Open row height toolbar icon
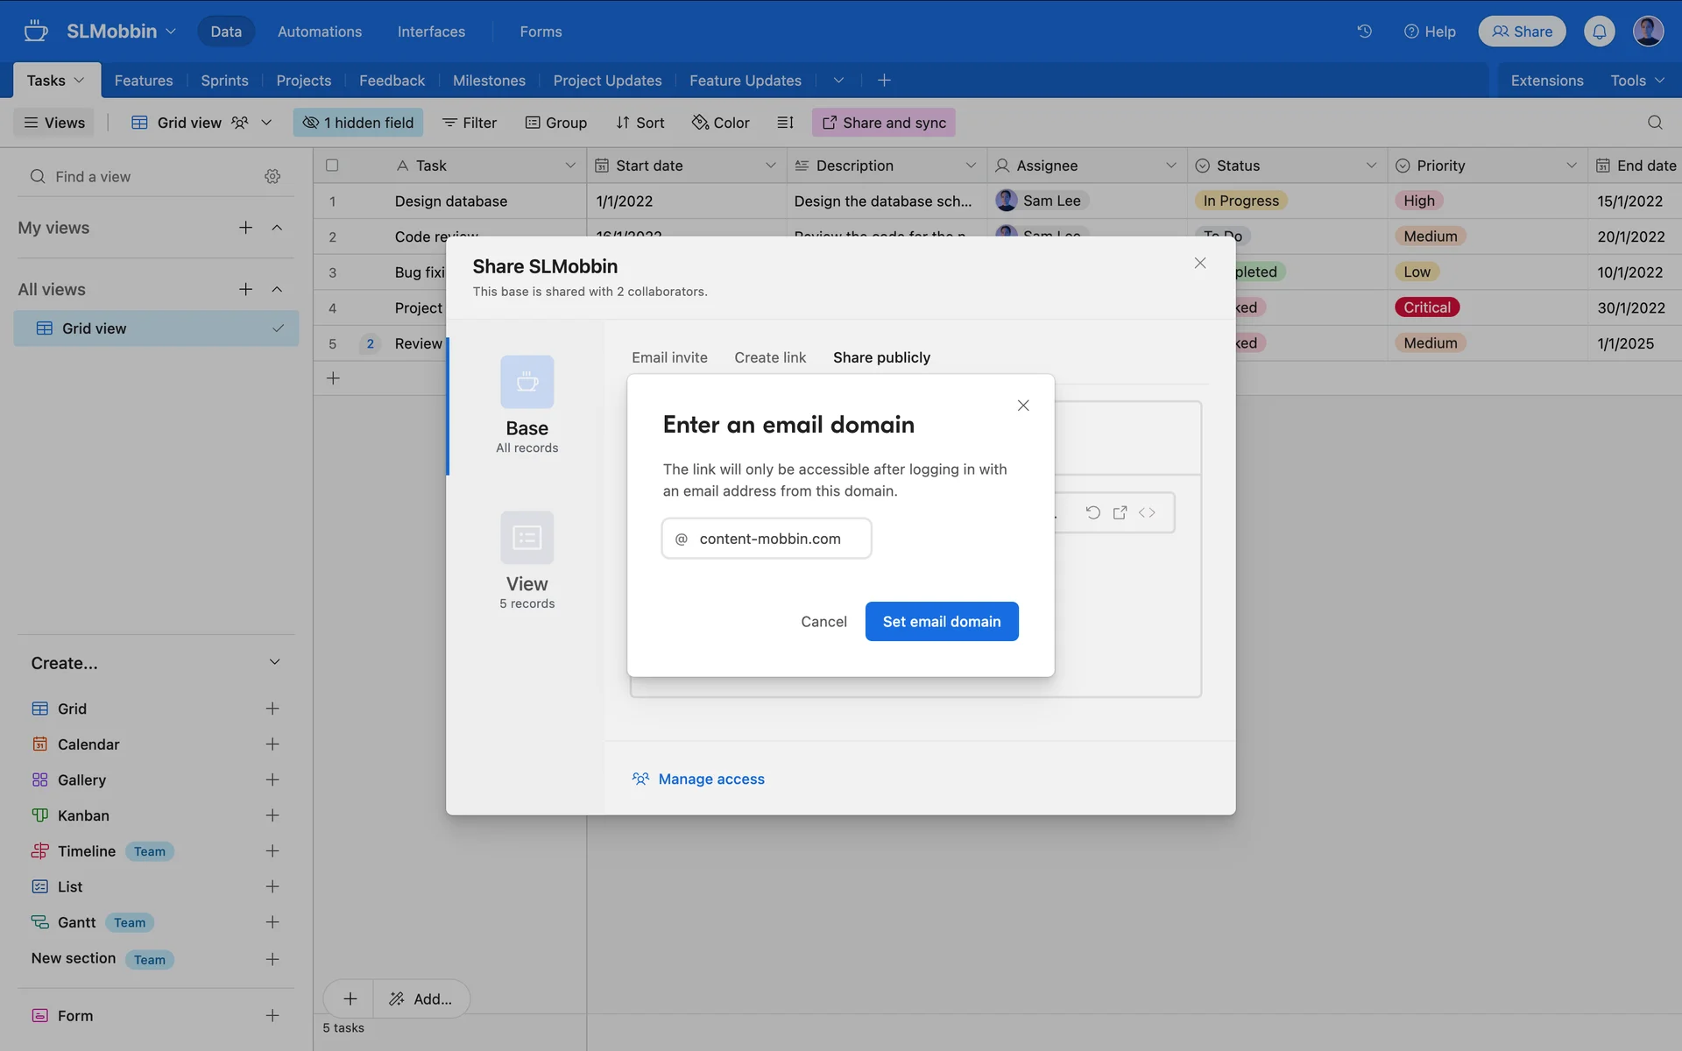Image resolution: width=1682 pixels, height=1051 pixels. coord(785,123)
